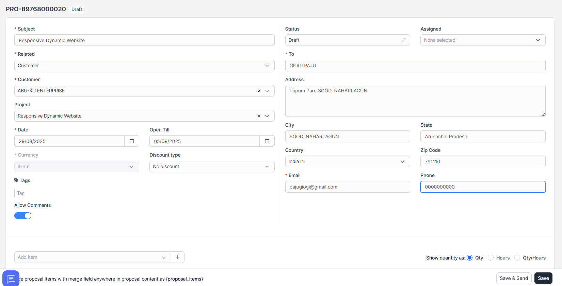The height and width of the screenshot is (286, 562).
Task: Expand the Discount type dropdown
Action: pos(212,166)
